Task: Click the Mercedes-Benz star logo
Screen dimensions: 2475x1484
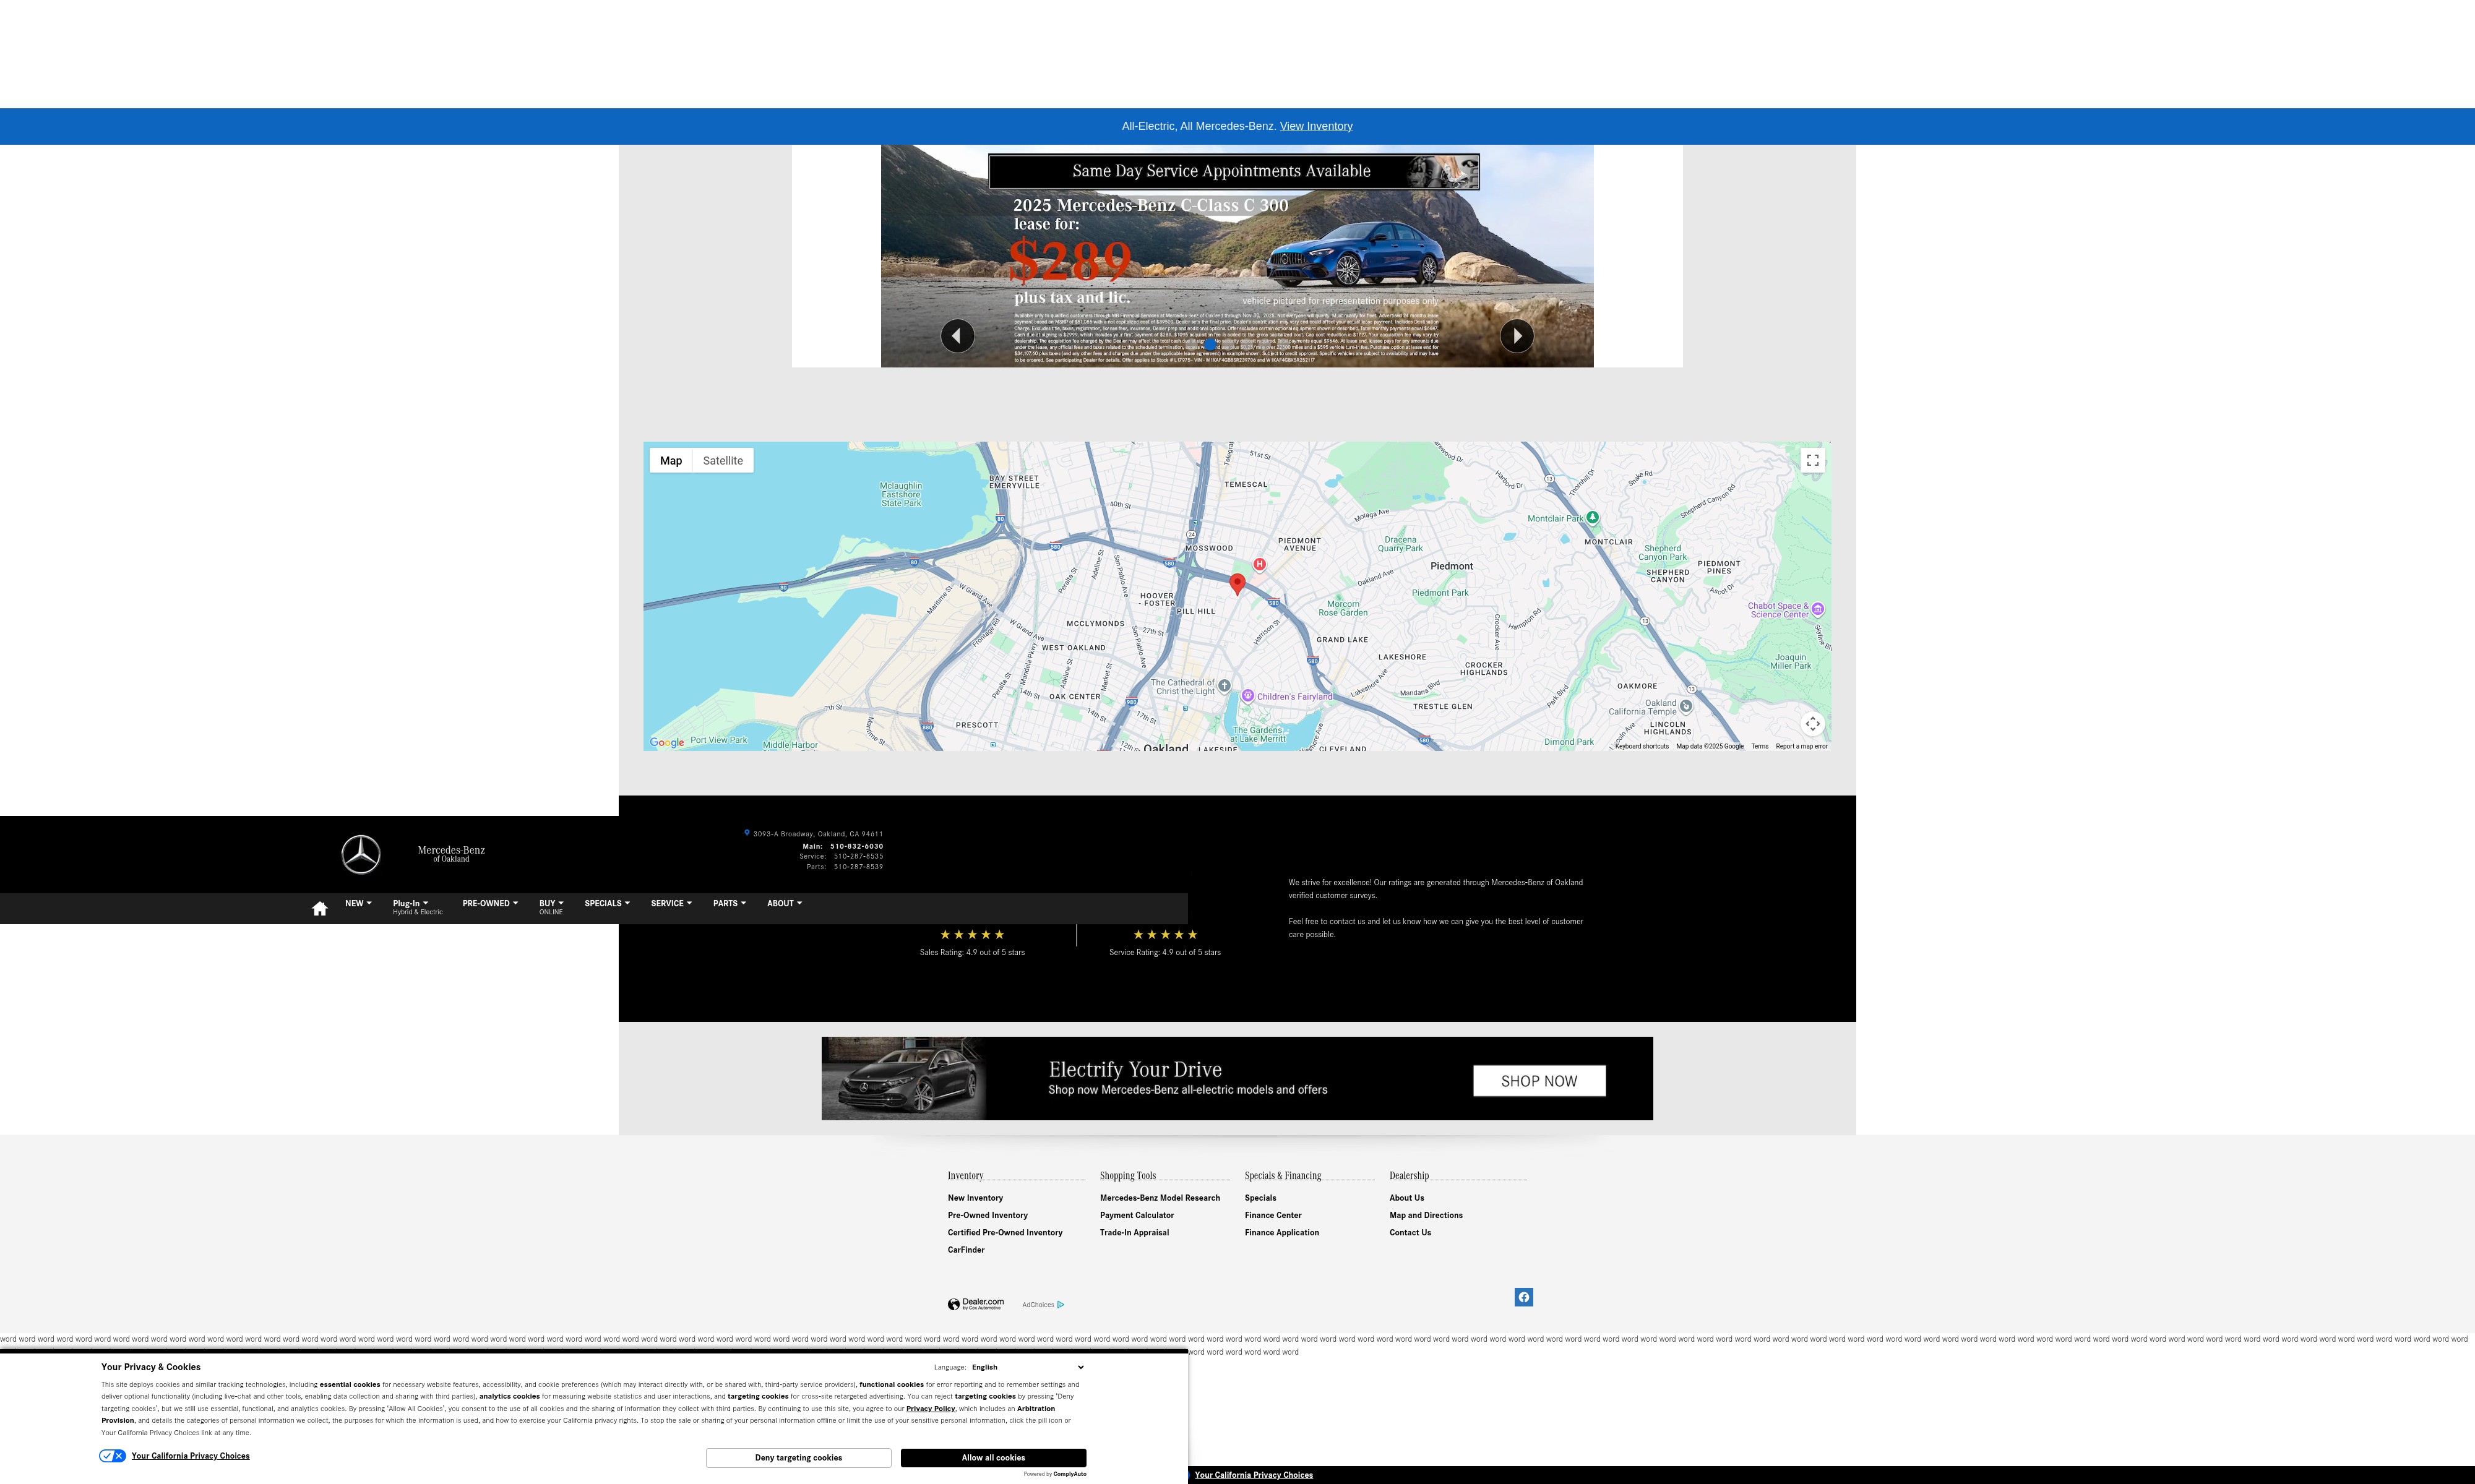Action: 361,854
